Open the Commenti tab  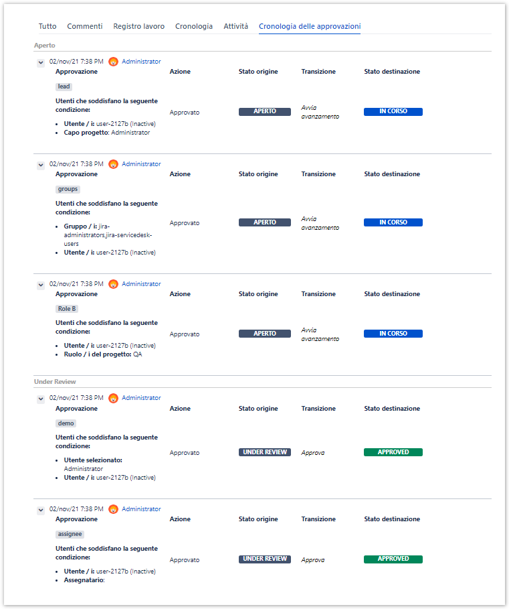click(85, 26)
